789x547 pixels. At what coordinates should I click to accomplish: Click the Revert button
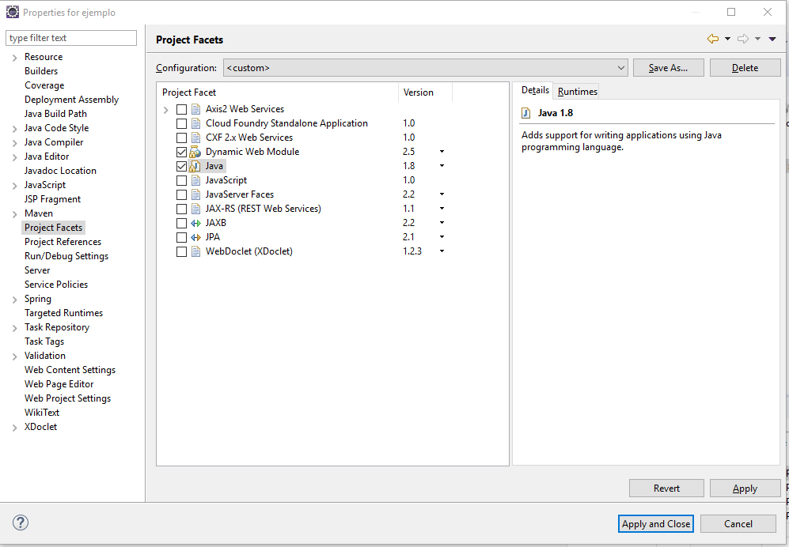[x=666, y=489]
